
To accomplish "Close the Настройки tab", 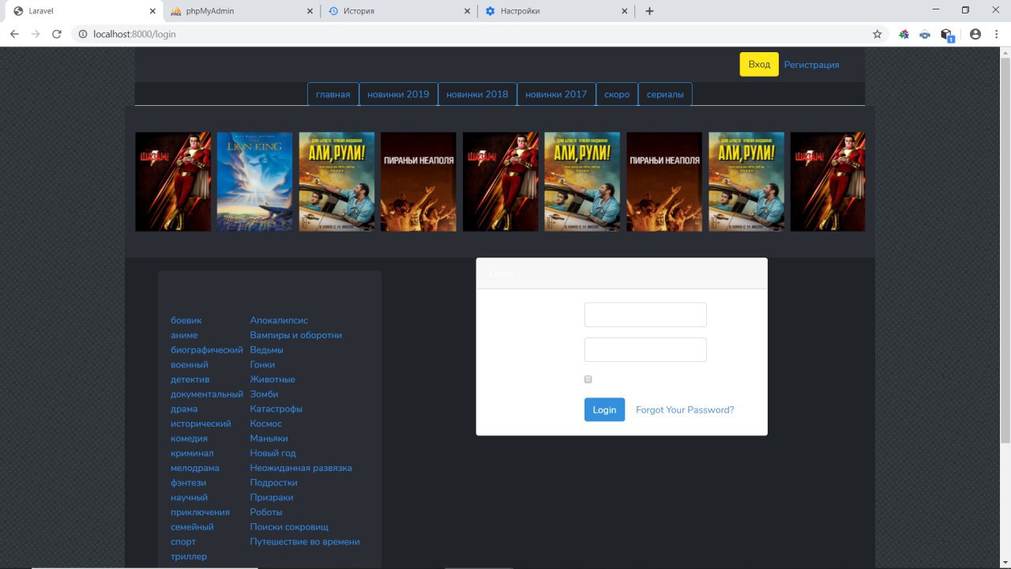I will pos(624,11).
